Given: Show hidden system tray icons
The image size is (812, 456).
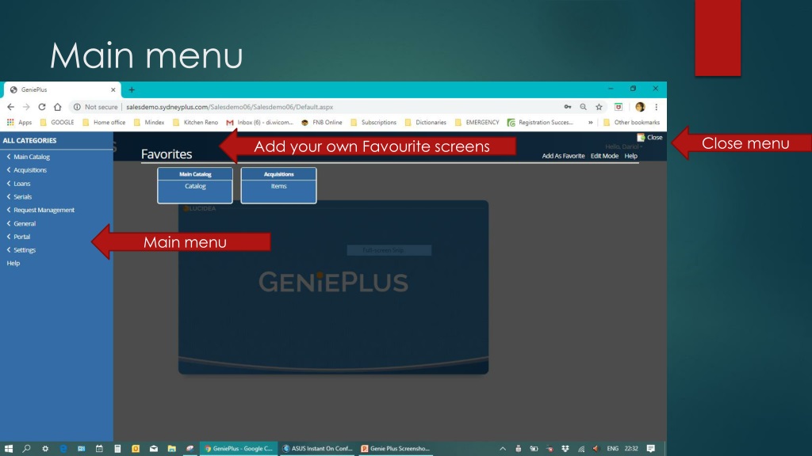Looking at the screenshot, I should point(502,449).
